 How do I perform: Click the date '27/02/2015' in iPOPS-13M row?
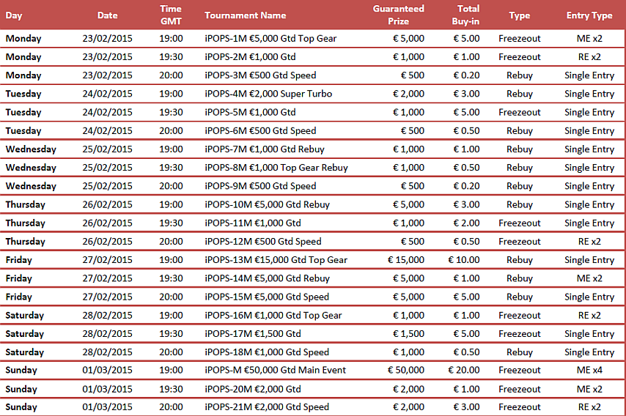pyautogui.click(x=108, y=260)
